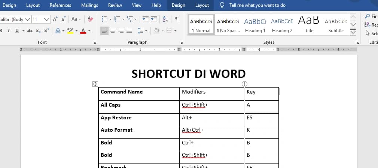Click the plus insert-column control above table

(244, 84)
